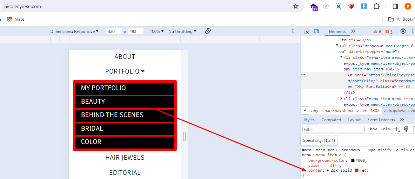Open the No throttling dropdown

[x=182, y=31]
